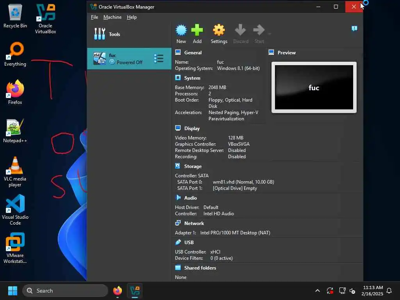Select the fuc virtual machine entry
This screenshot has width=400, height=300.
(x=129, y=59)
